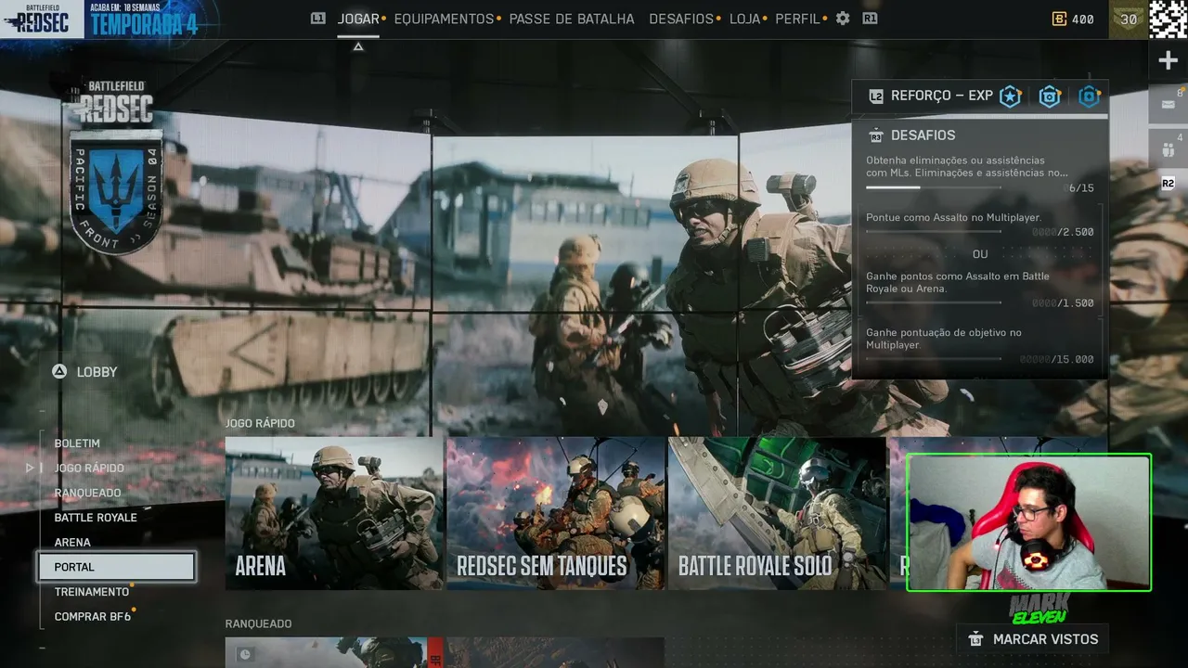Open the friends list icon

click(1168, 148)
